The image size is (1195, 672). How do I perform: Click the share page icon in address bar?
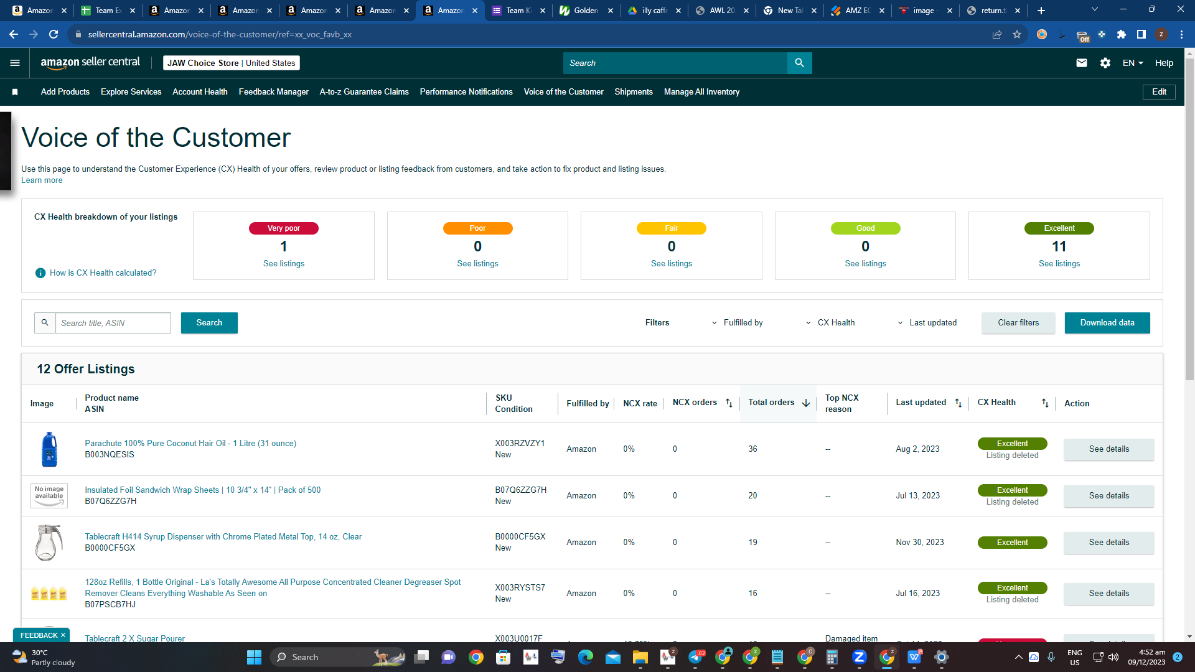(x=997, y=35)
